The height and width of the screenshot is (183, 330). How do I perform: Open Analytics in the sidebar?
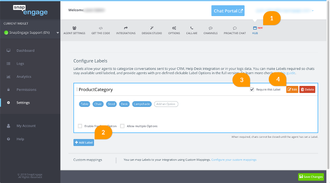point(24,76)
